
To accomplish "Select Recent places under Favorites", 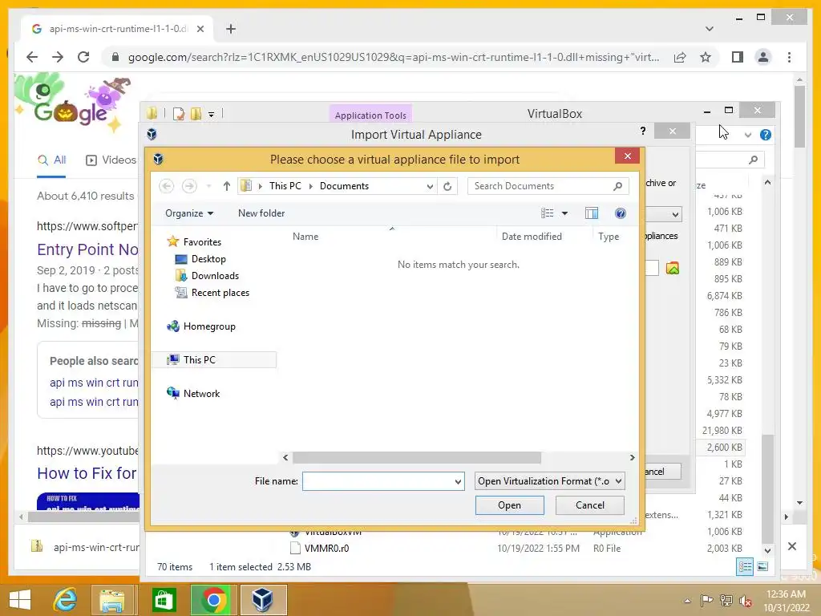I will click(212, 293).
